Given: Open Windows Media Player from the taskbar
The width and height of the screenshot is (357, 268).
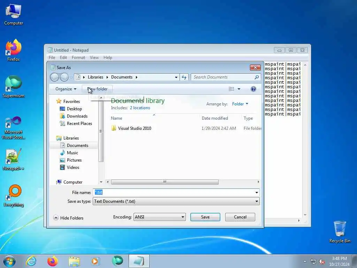Looking at the screenshot, I should 95,261.
